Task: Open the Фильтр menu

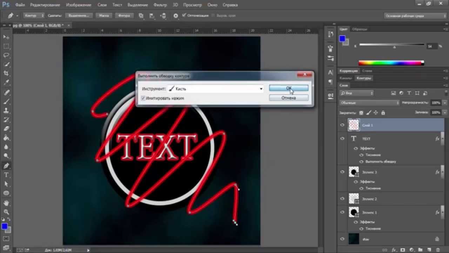Action: click(160, 5)
